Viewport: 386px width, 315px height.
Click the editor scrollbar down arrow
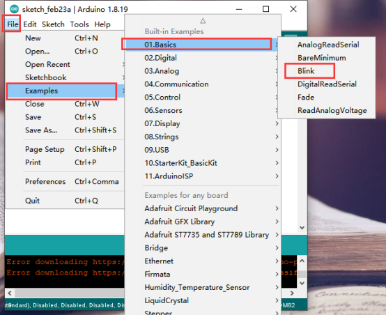(x=302, y=228)
